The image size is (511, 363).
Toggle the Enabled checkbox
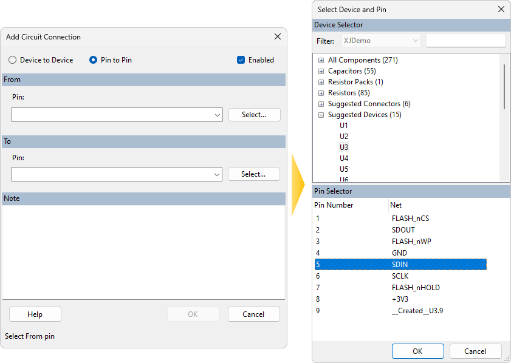coord(241,60)
